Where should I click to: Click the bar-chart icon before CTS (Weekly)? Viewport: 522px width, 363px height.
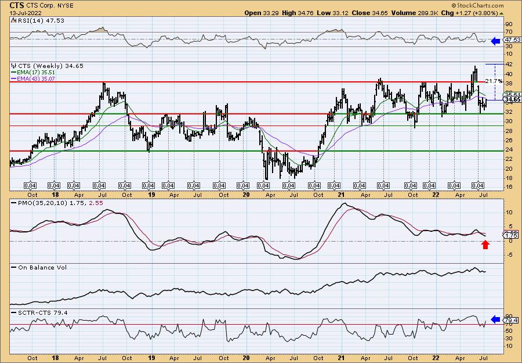(x=14, y=66)
